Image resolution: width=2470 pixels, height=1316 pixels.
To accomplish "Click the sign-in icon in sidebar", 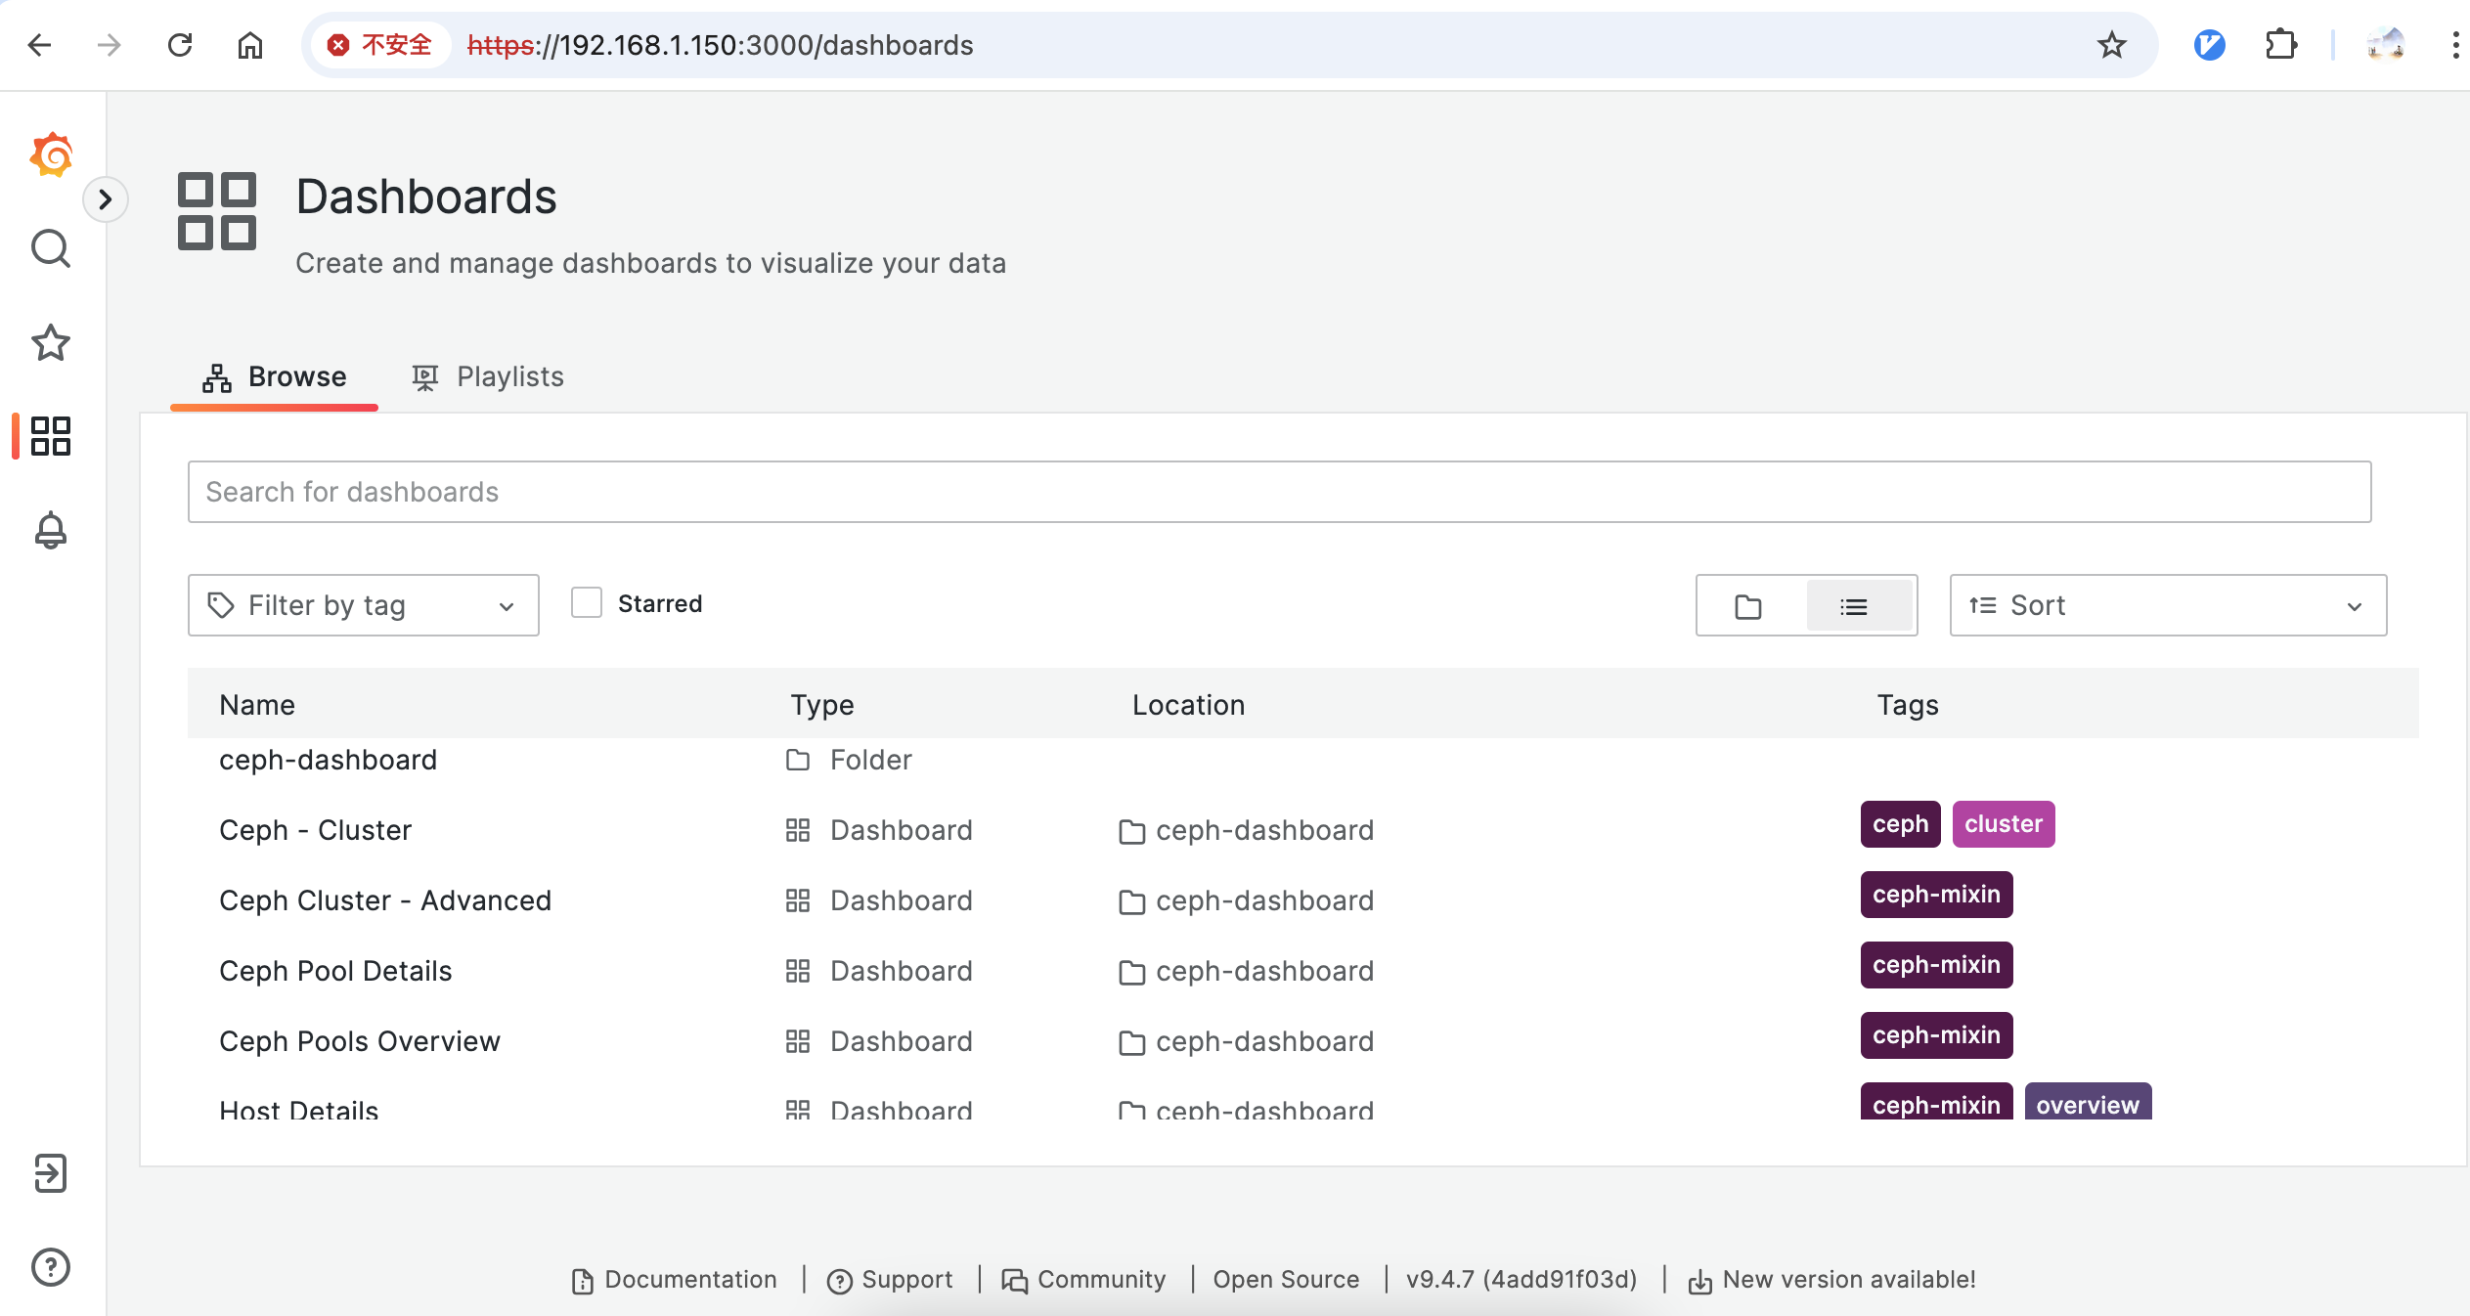I will coord(51,1173).
